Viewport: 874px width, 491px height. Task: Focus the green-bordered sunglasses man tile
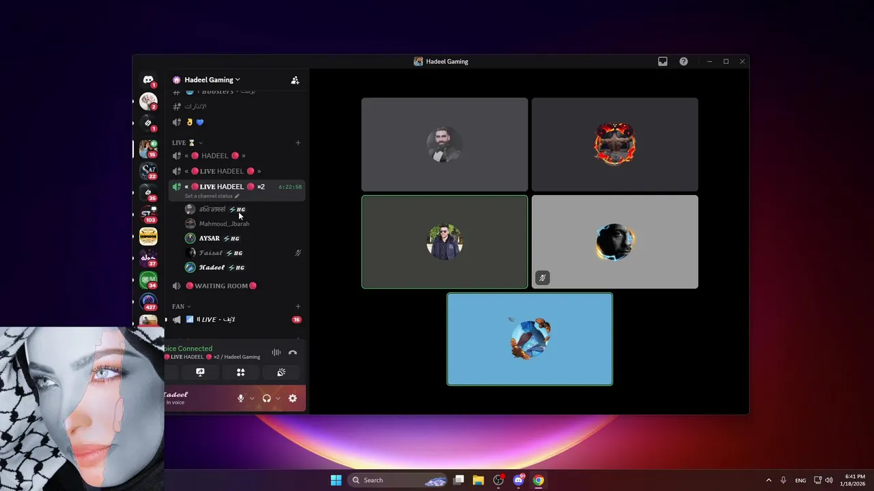click(x=445, y=241)
